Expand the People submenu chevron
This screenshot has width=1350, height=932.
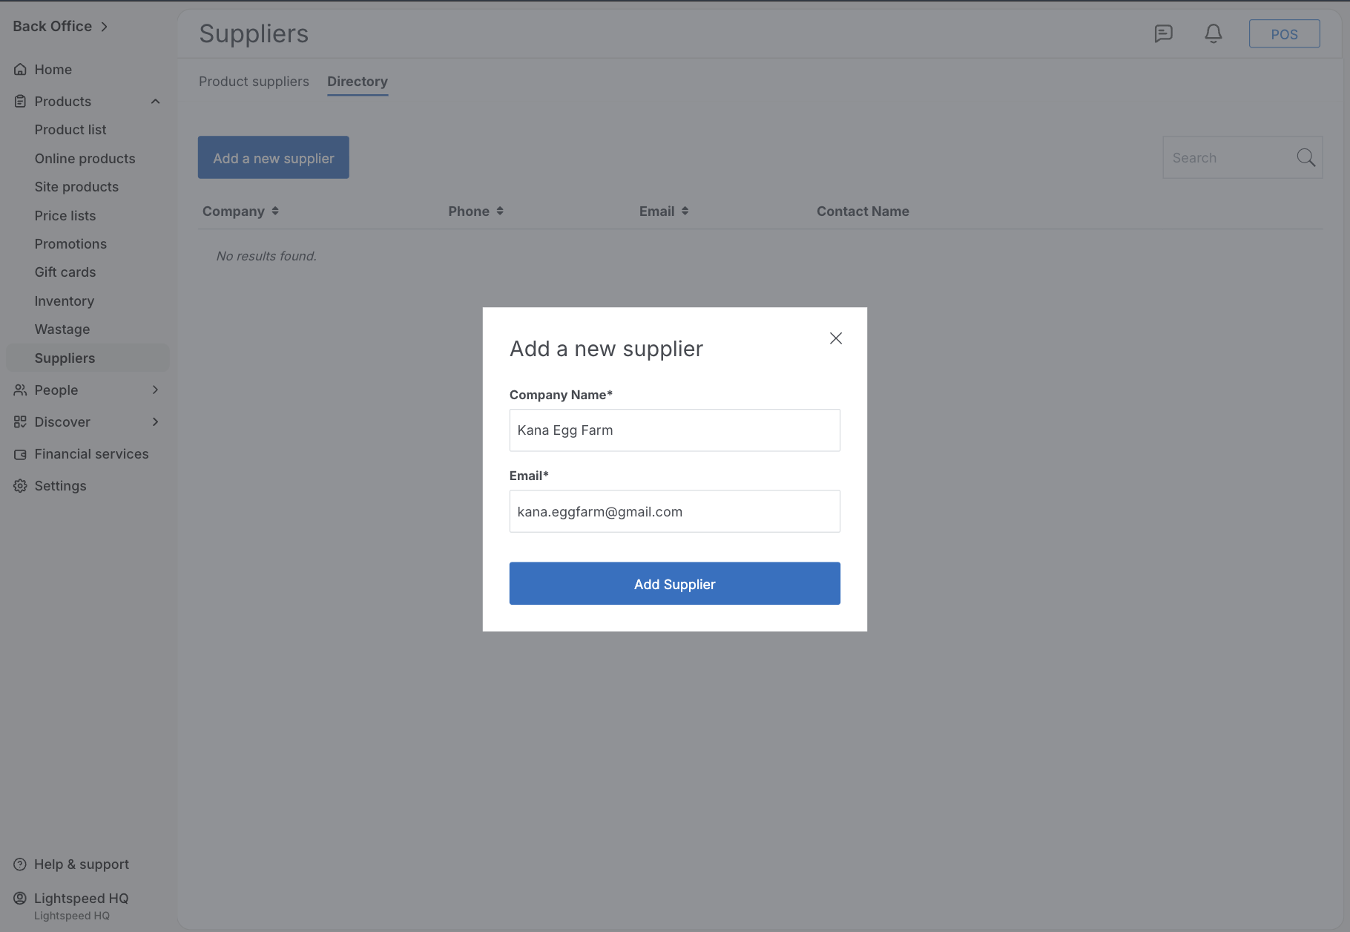point(156,390)
